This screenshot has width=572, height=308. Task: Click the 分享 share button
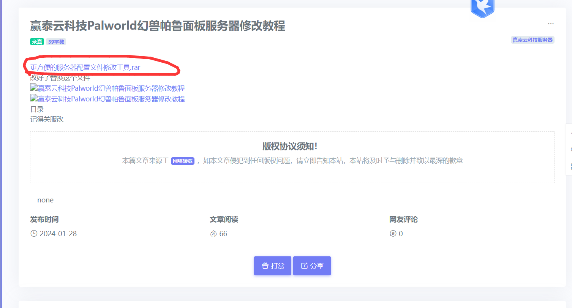[312, 266]
